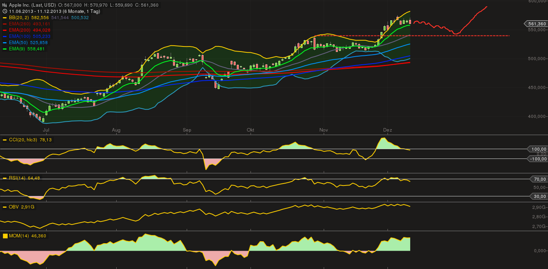548x269 pixels.
Task: Select the RSI(14) indicator label
Action: [x=17, y=178]
